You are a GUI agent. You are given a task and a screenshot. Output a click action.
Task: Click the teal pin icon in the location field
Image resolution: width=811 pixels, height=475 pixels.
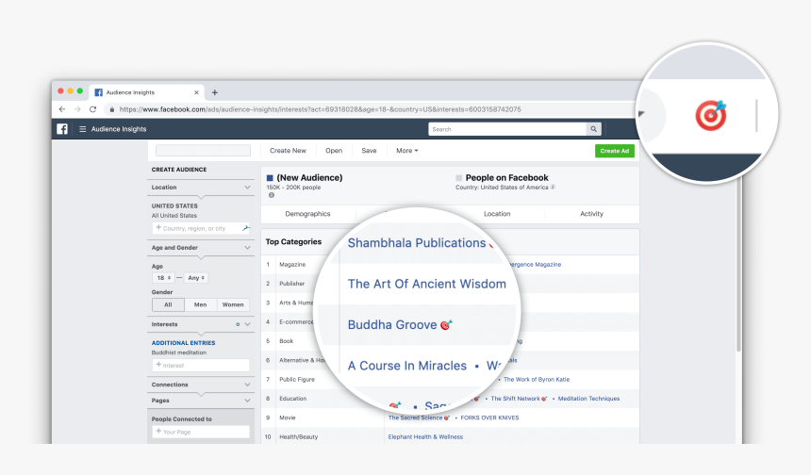[246, 228]
